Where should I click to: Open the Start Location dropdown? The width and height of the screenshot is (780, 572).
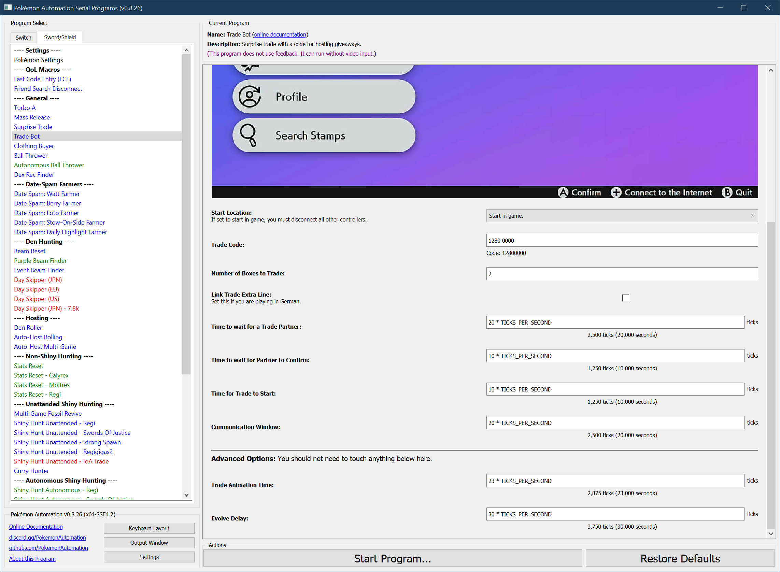tap(622, 216)
